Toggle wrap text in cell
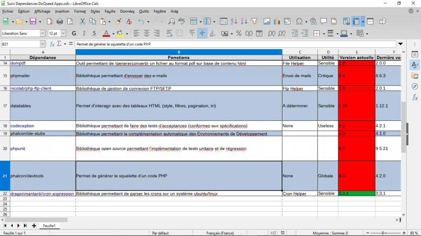The height and width of the screenshot is (236, 421). click(x=169, y=34)
